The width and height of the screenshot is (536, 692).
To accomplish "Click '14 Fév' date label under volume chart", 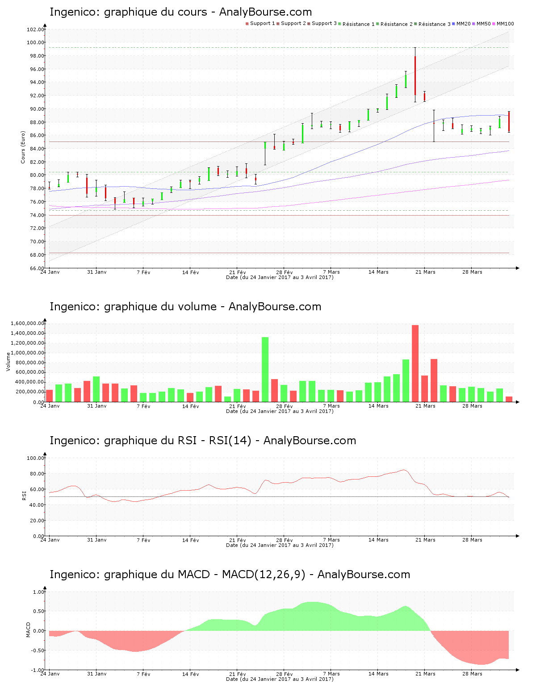I will point(191,406).
